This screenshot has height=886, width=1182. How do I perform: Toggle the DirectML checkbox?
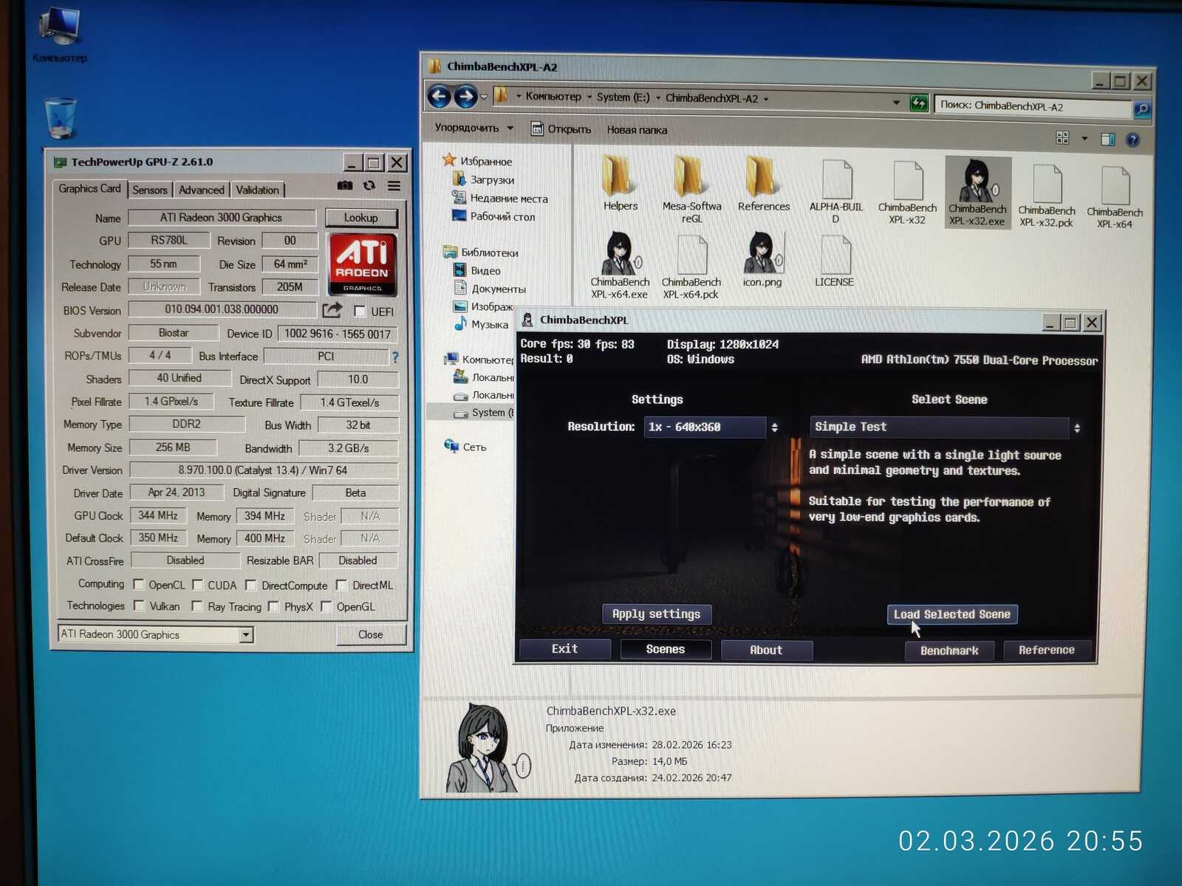pos(341,585)
